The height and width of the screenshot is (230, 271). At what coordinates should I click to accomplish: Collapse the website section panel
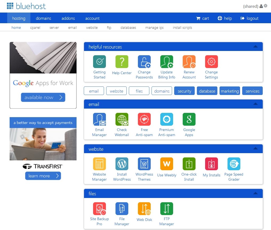click(255, 149)
